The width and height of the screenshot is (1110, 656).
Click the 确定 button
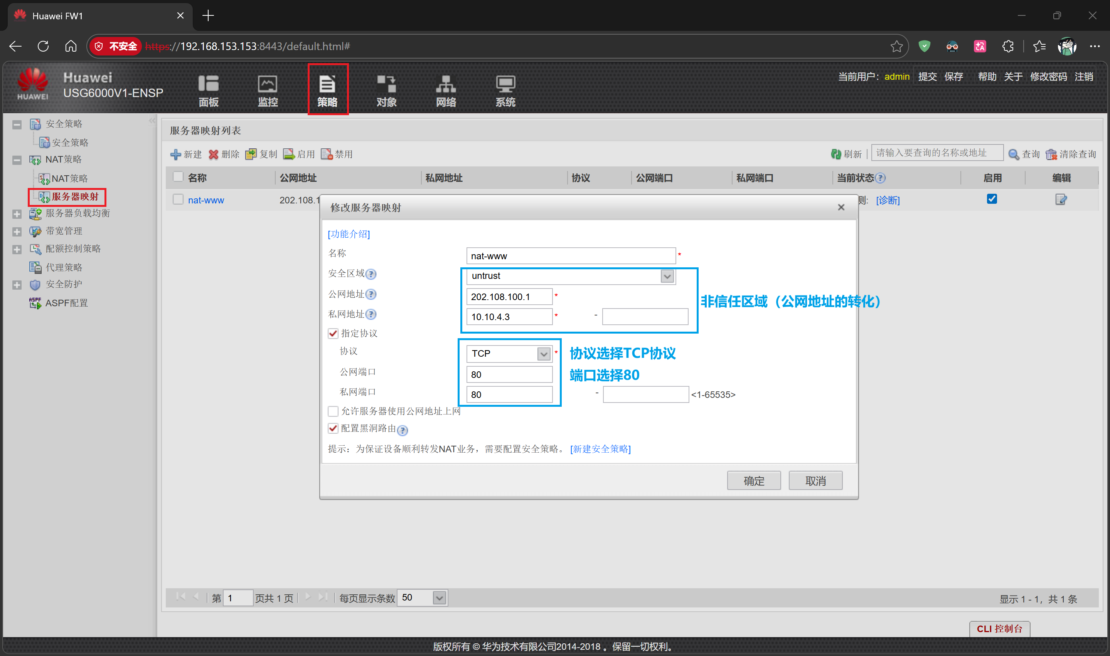point(753,480)
